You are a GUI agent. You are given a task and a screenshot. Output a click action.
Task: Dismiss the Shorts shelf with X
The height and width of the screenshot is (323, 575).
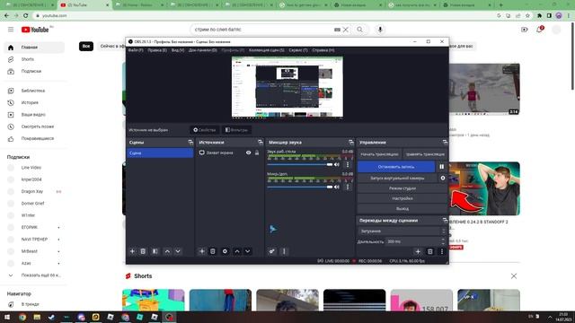[514, 275]
